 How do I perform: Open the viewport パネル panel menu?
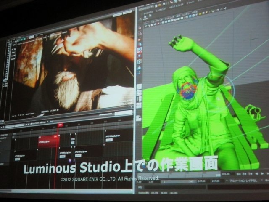click(194, 12)
